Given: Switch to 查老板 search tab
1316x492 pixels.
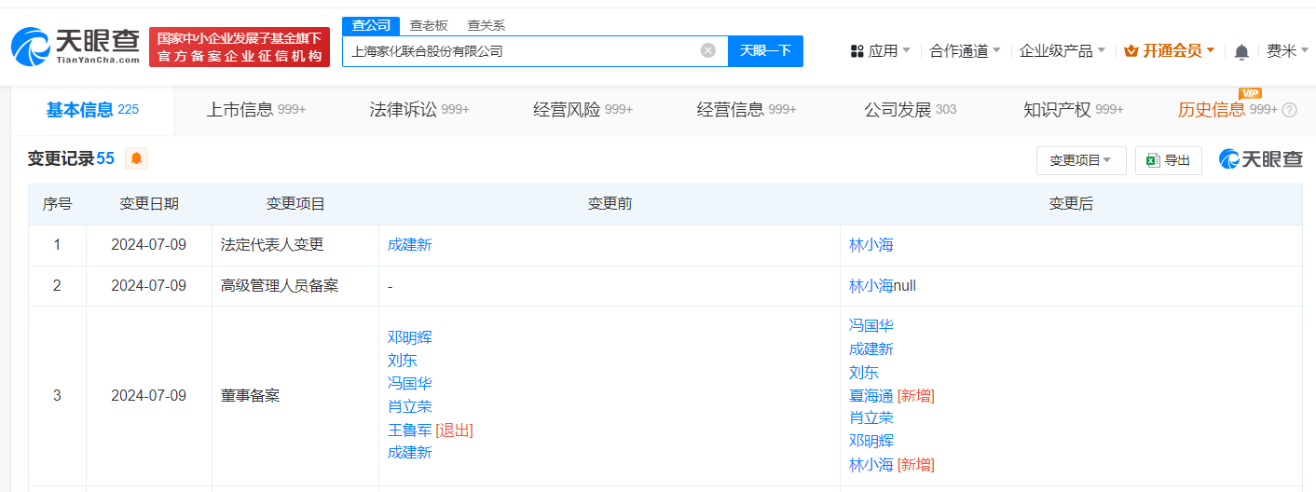Looking at the screenshot, I should point(429,25).
